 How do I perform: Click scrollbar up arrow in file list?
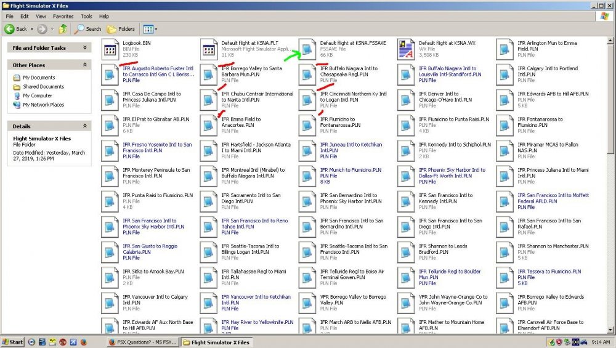click(610, 41)
